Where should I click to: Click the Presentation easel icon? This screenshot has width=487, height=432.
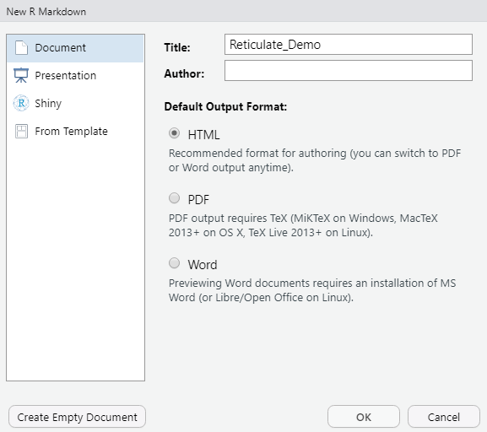21,75
